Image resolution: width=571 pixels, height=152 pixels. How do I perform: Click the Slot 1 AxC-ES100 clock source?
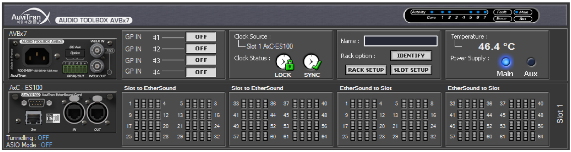pyautogui.click(x=270, y=46)
